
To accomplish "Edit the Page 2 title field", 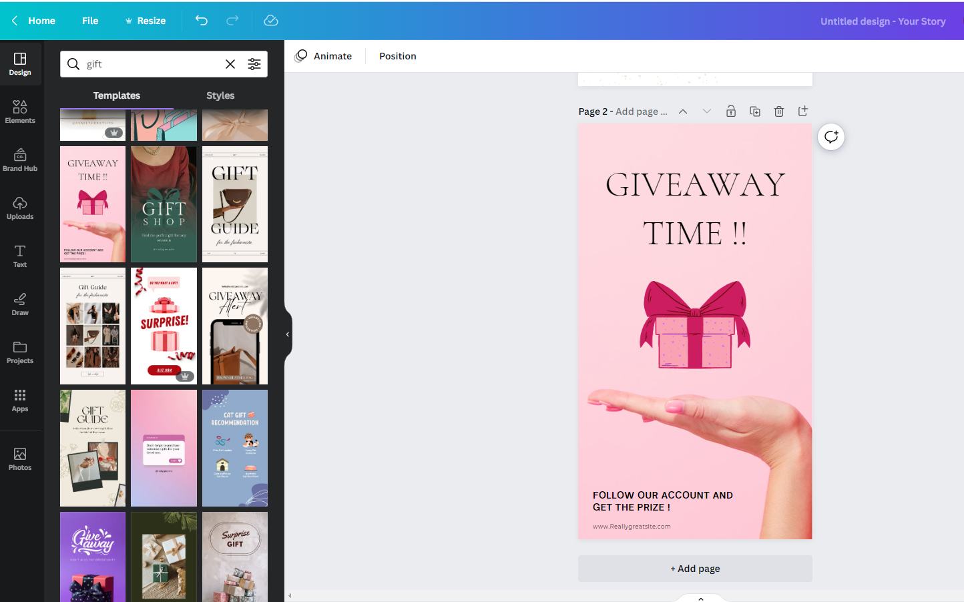I will point(641,111).
